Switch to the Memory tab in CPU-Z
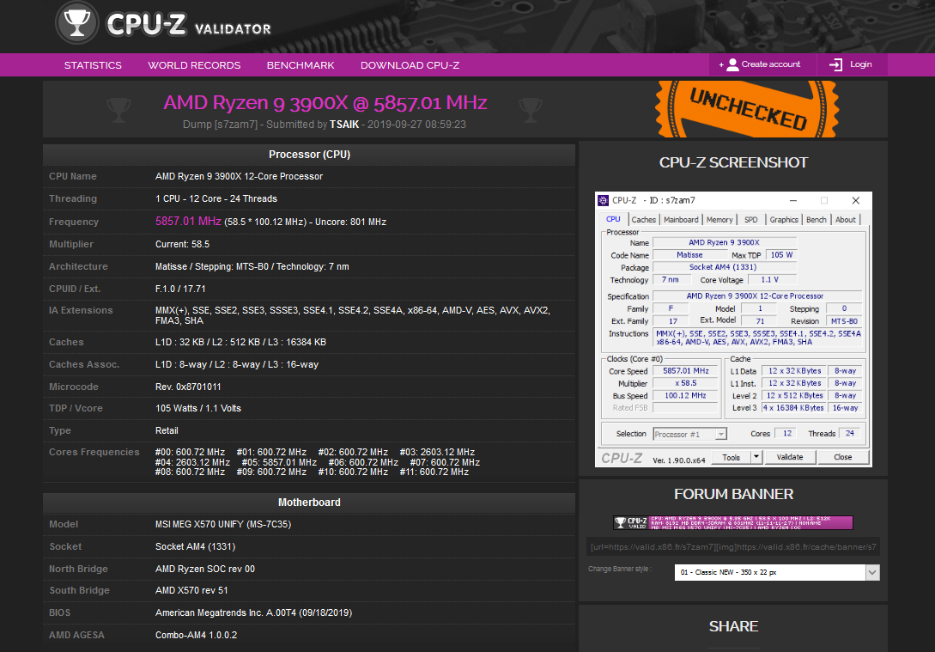This screenshot has width=935, height=652. point(719,219)
